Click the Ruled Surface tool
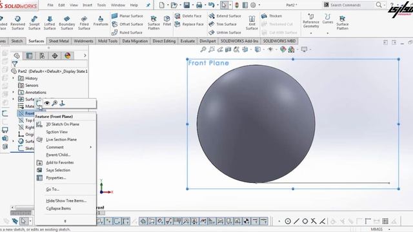The height and width of the screenshot is (232, 413). 127,33
